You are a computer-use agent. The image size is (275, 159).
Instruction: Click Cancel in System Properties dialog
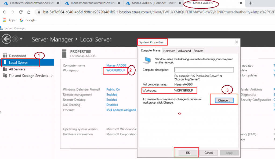tap(209, 153)
